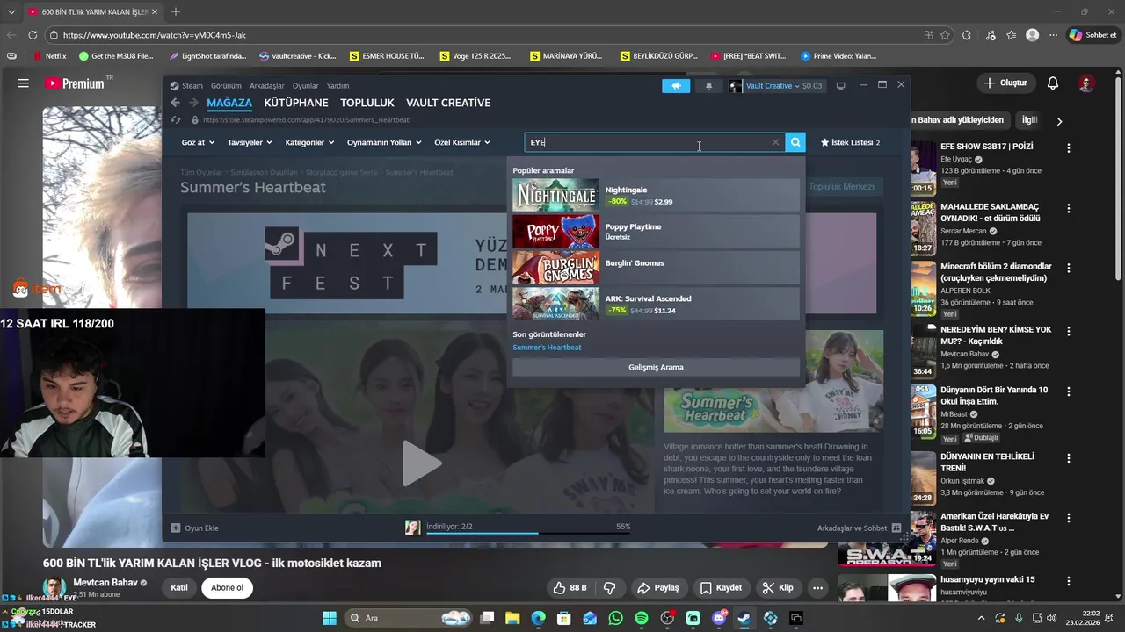Open Mevtcan Bahav channel link

(105, 583)
